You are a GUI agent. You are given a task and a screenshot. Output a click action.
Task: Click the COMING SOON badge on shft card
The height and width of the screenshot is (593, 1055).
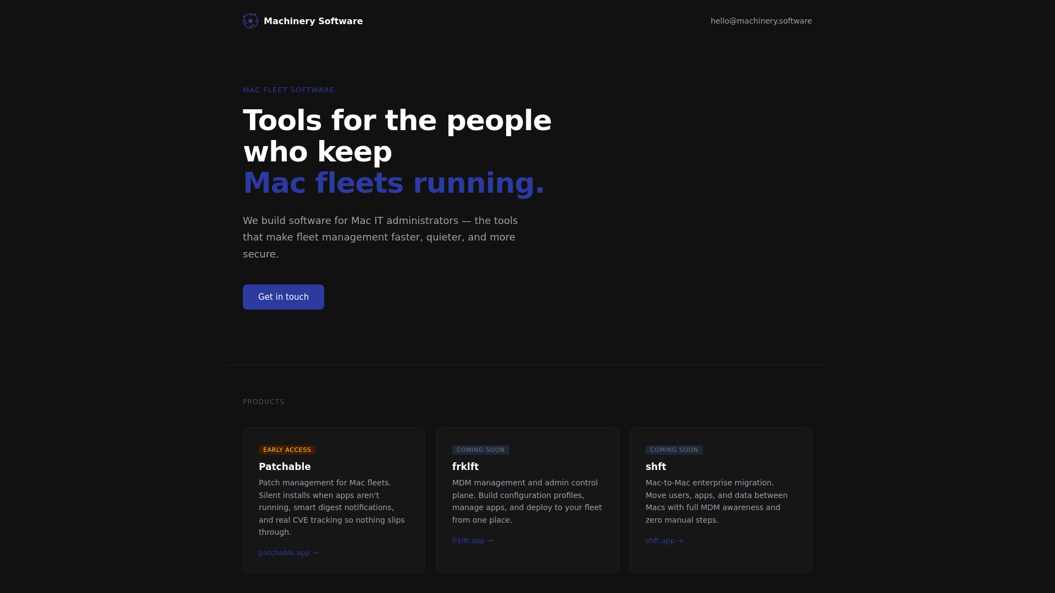click(x=674, y=450)
